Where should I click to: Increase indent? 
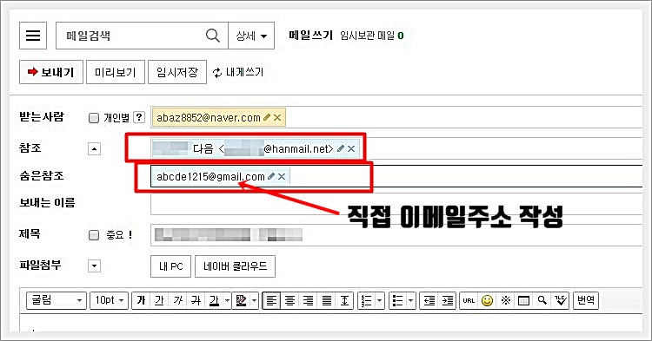(448, 300)
